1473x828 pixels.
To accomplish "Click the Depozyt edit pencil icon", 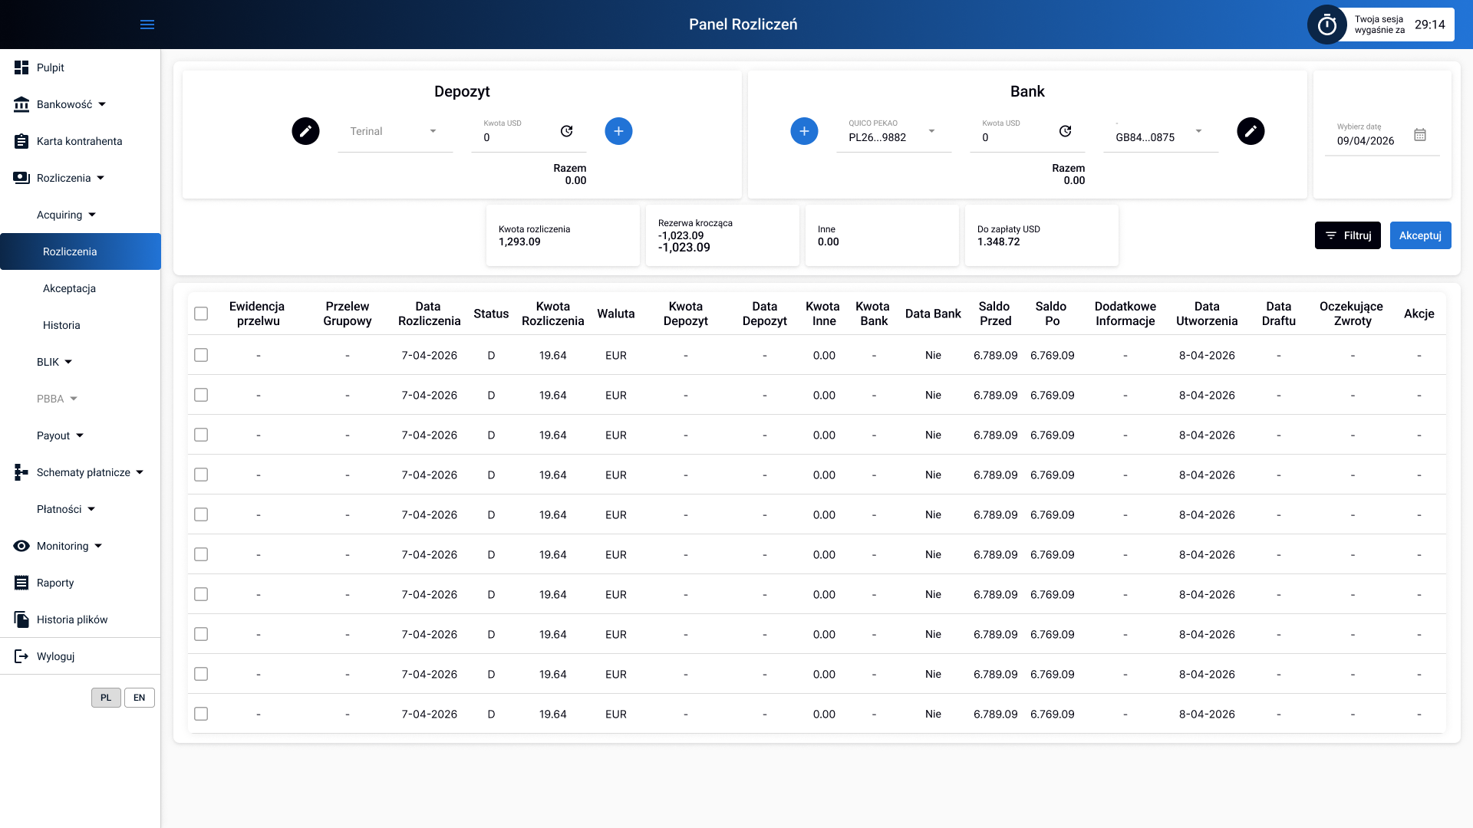I will point(305,131).
